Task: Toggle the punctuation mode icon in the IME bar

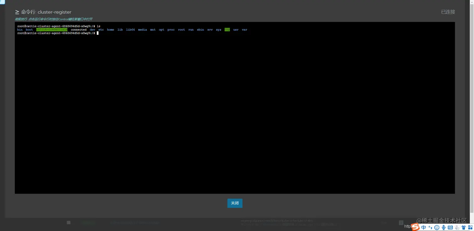Action: click(x=430, y=228)
